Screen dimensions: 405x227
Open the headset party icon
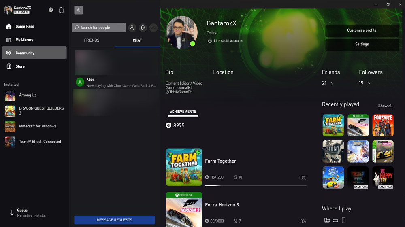click(x=143, y=28)
